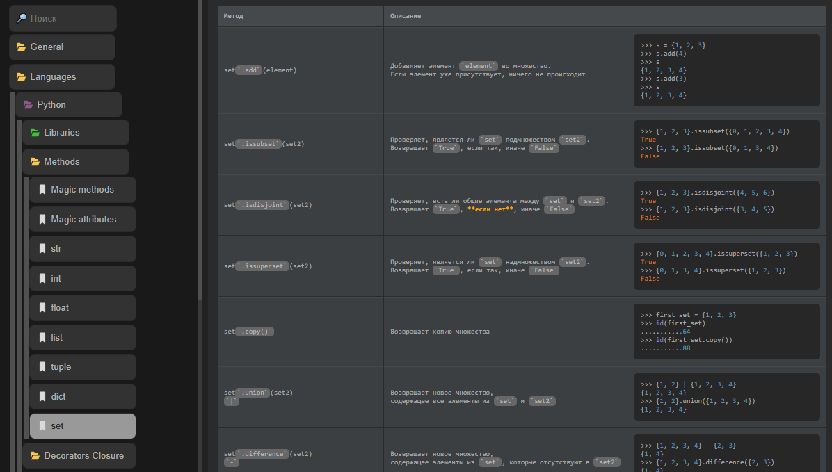Click the sidebar vertical scrollbar
The height and width of the screenshot is (472, 832).
pyautogui.click(x=200, y=150)
